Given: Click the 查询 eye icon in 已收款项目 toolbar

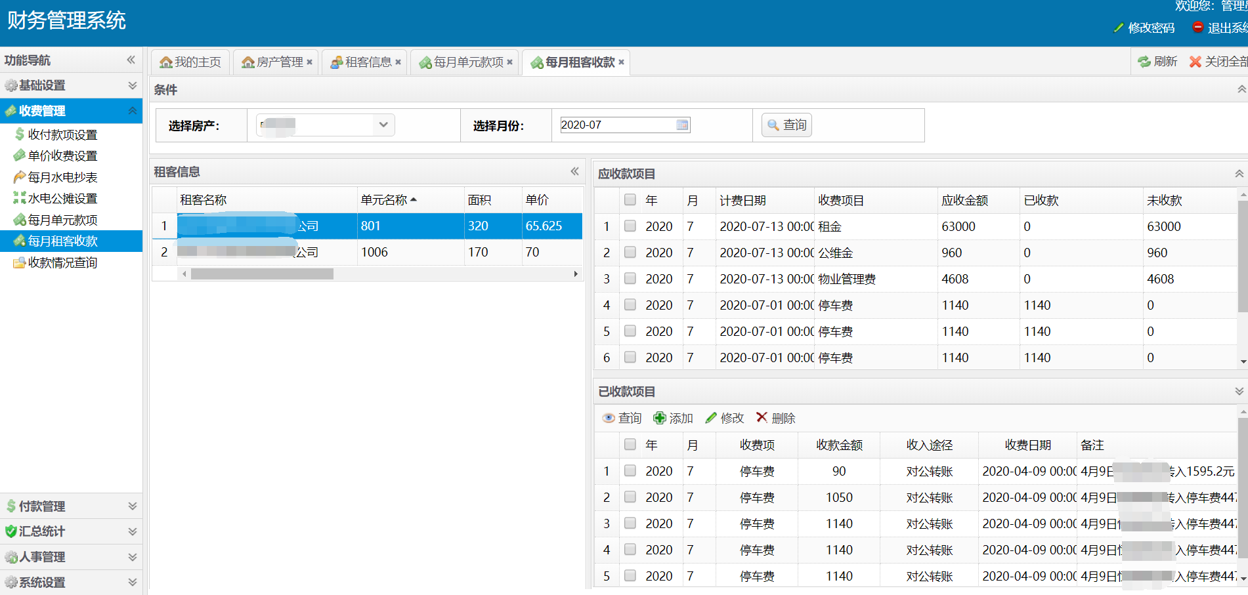Looking at the screenshot, I should click(x=622, y=418).
